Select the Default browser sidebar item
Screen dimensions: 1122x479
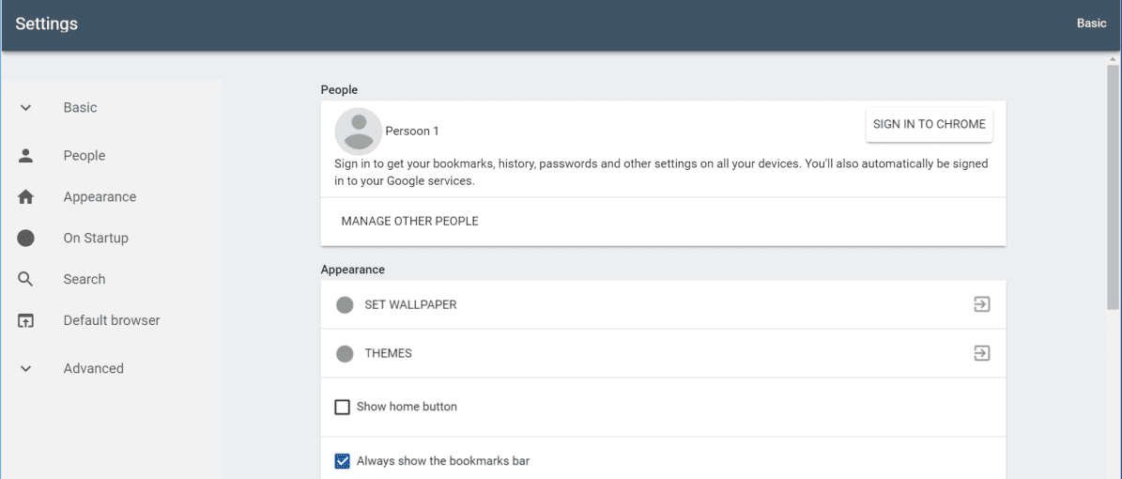point(112,321)
